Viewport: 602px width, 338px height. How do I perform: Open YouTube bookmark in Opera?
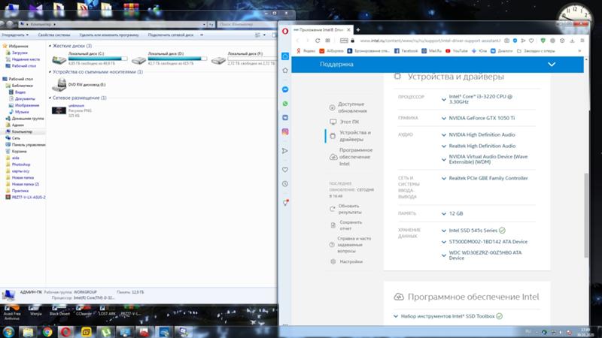[457, 51]
